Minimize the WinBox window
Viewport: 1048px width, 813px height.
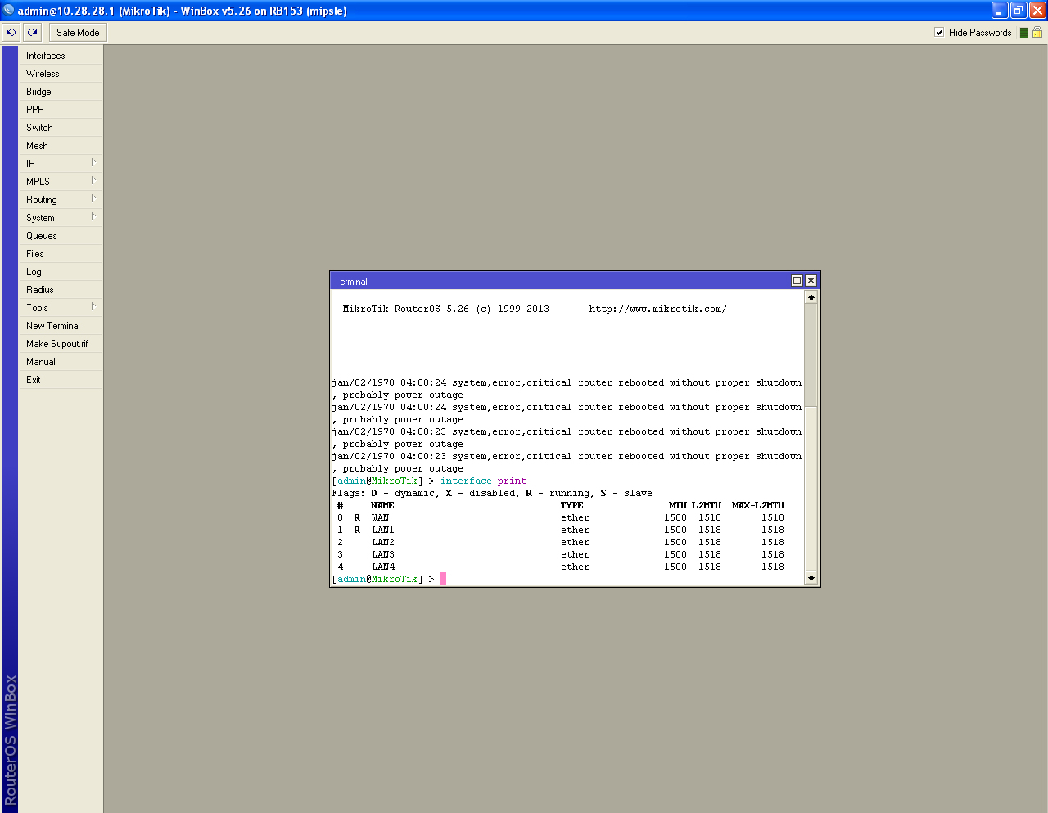[1000, 11]
